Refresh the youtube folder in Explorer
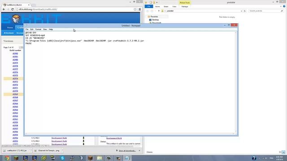 (x=245, y=11)
